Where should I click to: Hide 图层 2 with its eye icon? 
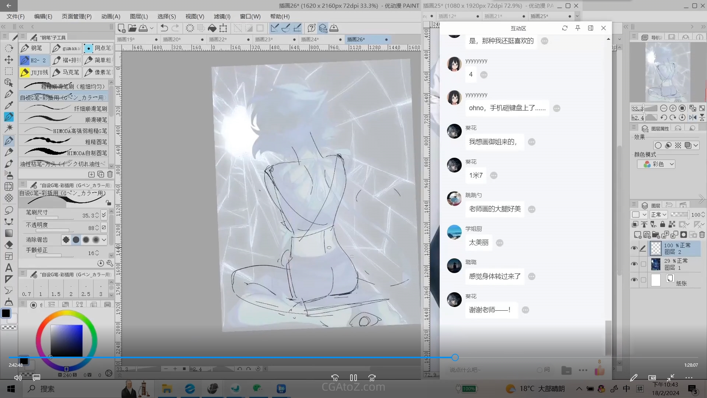(634, 248)
